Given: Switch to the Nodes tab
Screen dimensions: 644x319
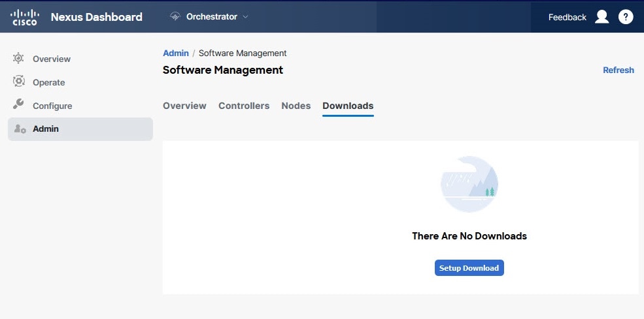Looking at the screenshot, I should click(x=296, y=106).
